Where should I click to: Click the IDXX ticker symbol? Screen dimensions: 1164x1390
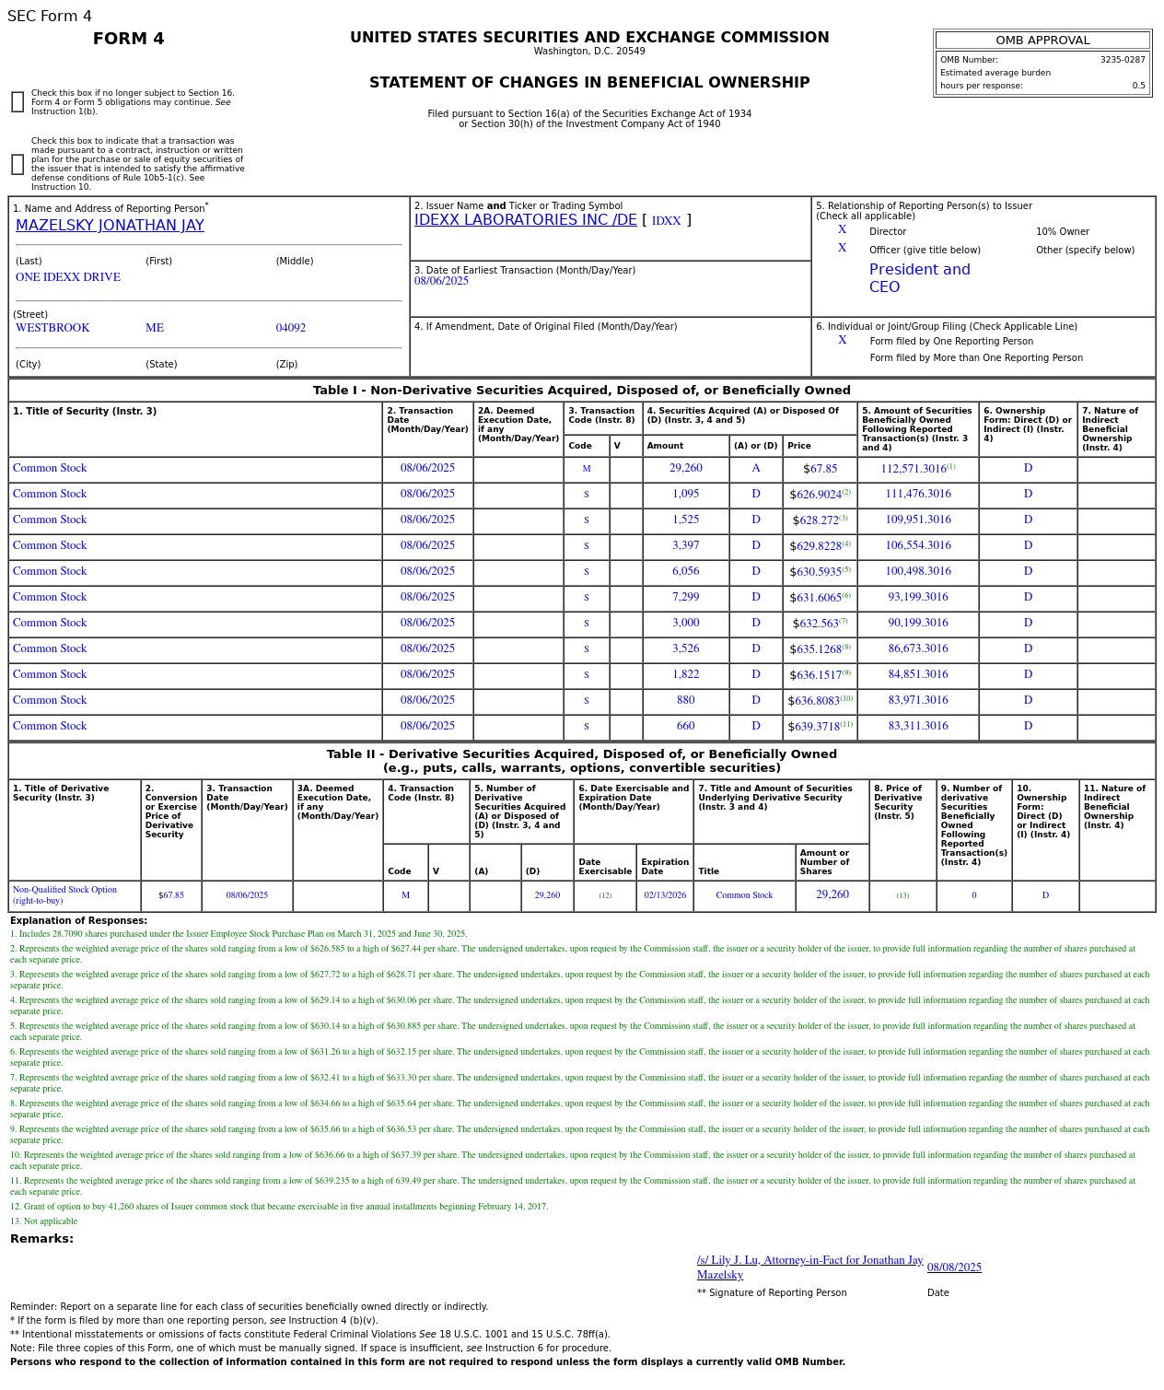click(x=666, y=221)
